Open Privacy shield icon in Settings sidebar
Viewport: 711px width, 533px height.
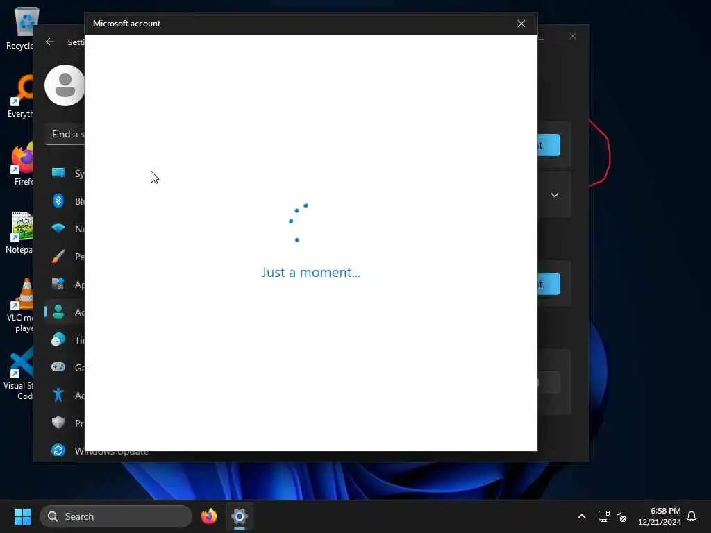pyautogui.click(x=58, y=423)
